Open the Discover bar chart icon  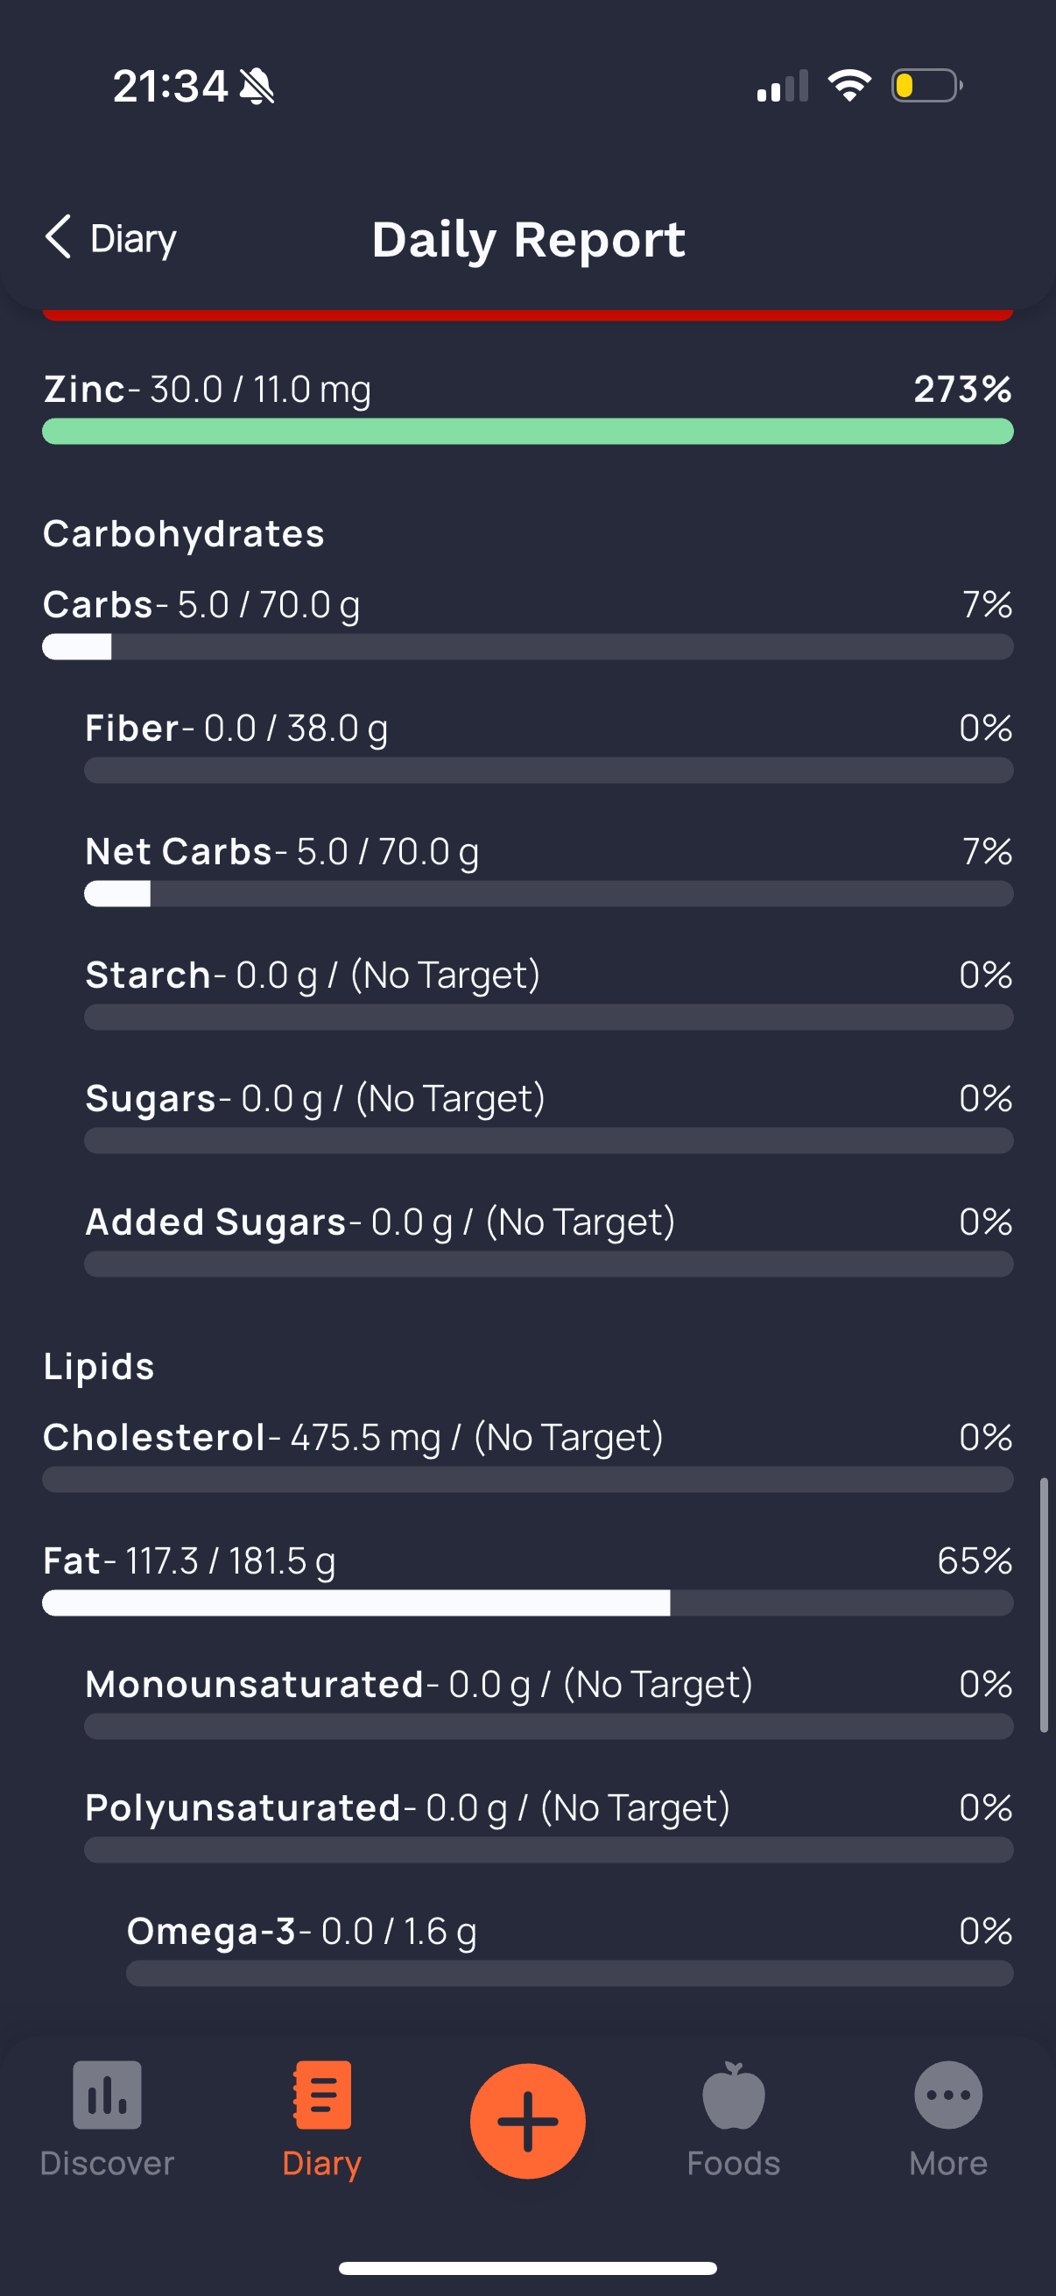click(x=107, y=2095)
